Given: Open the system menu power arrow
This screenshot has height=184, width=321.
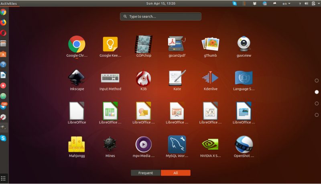Looking at the screenshot, I should (319, 4).
